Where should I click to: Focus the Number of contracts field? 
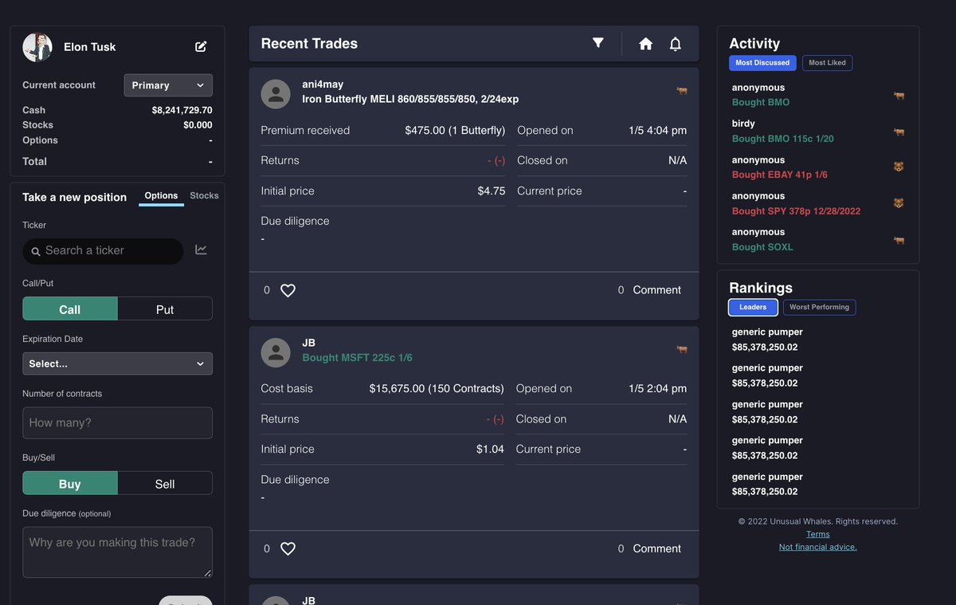(117, 423)
